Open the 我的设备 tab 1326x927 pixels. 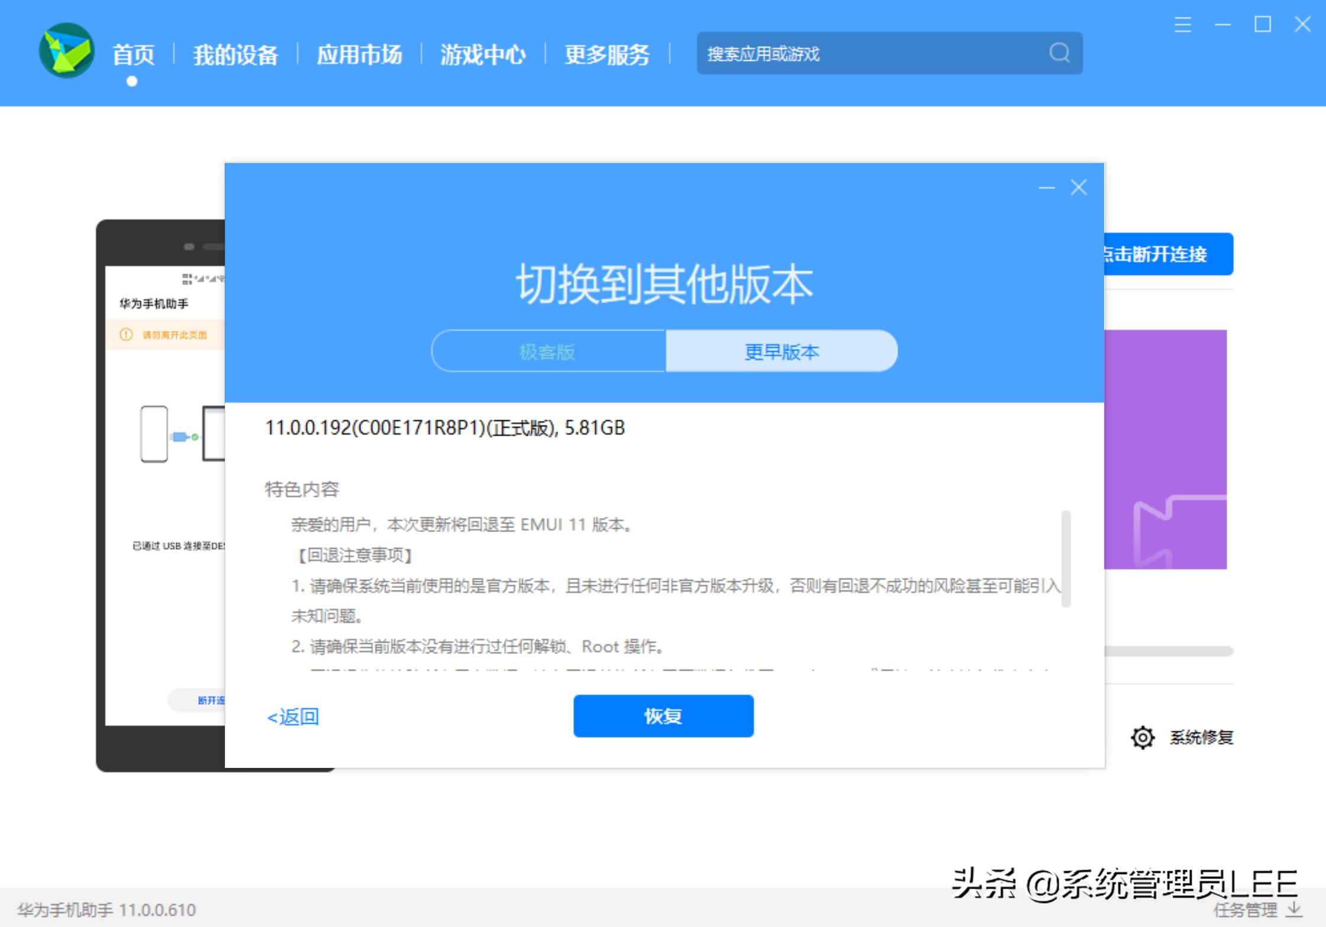pyautogui.click(x=235, y=55)
